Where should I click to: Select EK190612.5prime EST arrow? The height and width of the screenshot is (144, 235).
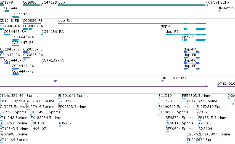pyautogui.click(x=159, y=110)
